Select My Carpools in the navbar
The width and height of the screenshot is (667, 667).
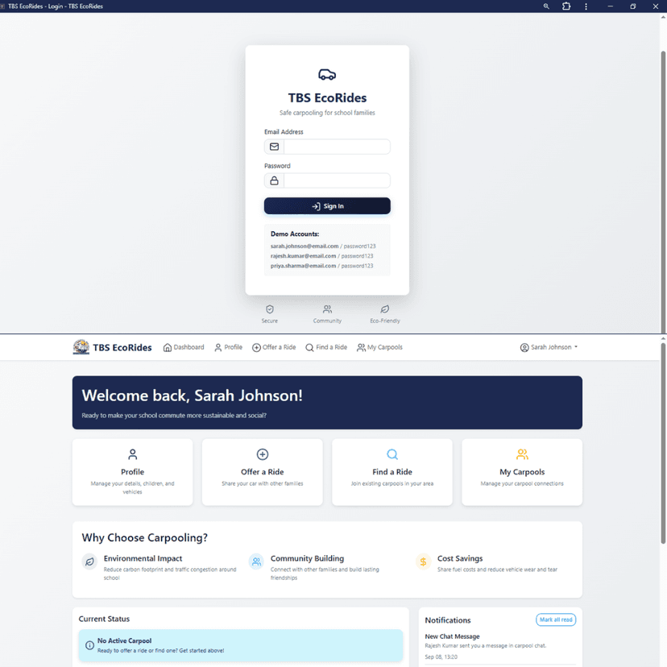click(x=379, y=347)
